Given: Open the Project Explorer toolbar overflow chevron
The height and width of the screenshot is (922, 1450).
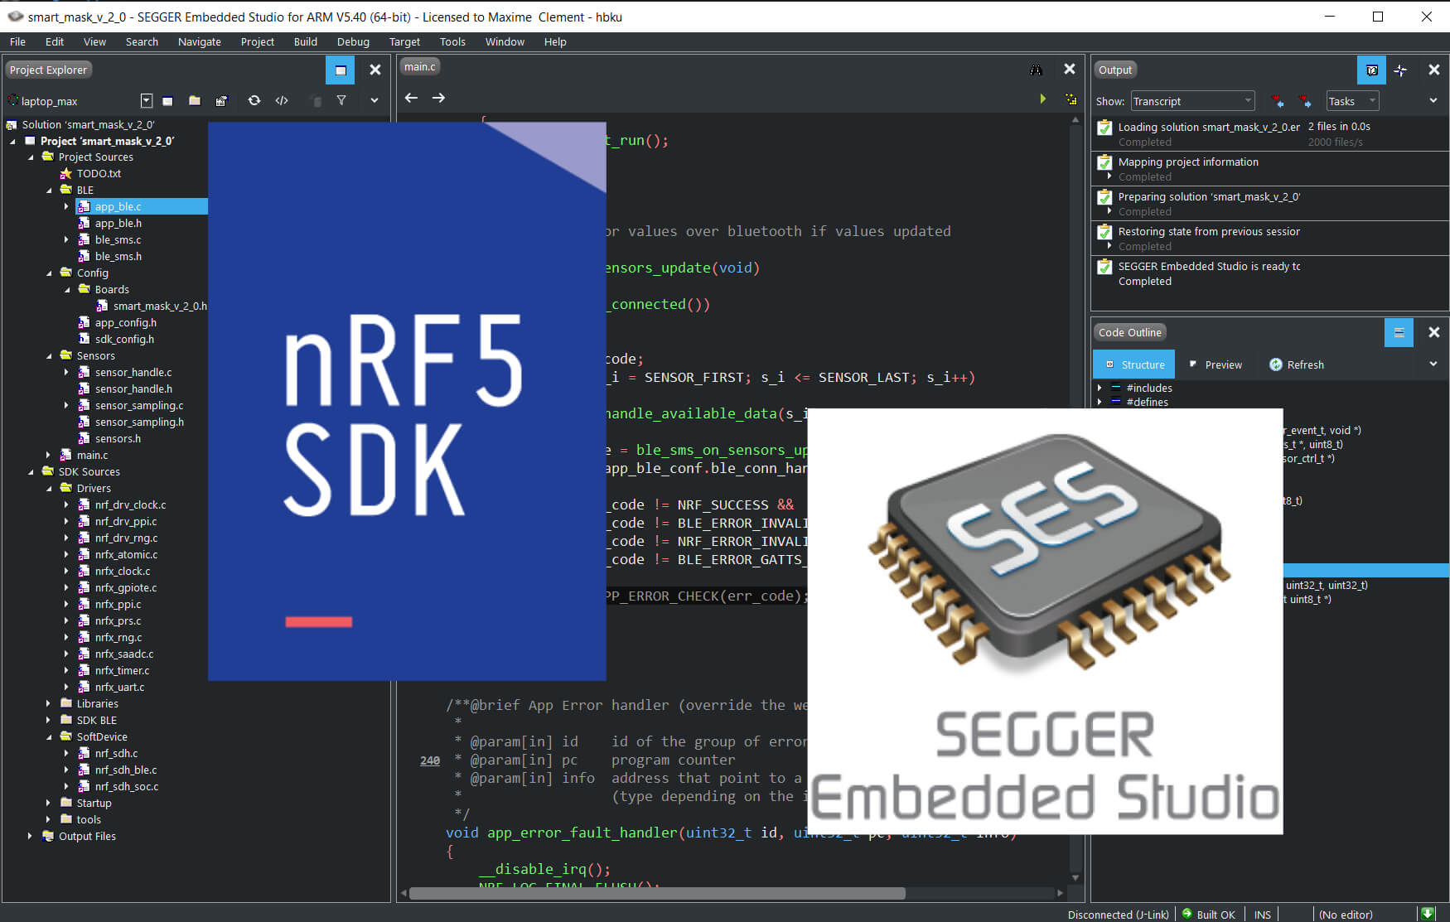Looking at the screenshot, I should click(x=375, y=101).
